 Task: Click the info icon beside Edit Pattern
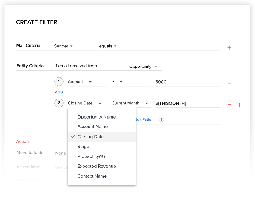[x=161, y=119]
